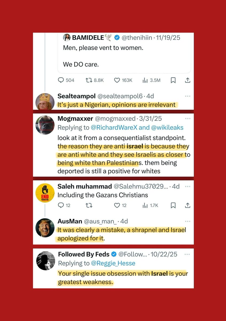
Task: Open more options on AusMan's reply
Action: point(188,221)
